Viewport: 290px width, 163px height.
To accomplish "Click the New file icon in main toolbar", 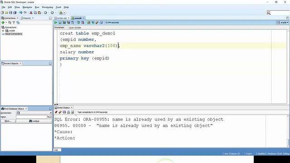I will (x=2, y=13).
